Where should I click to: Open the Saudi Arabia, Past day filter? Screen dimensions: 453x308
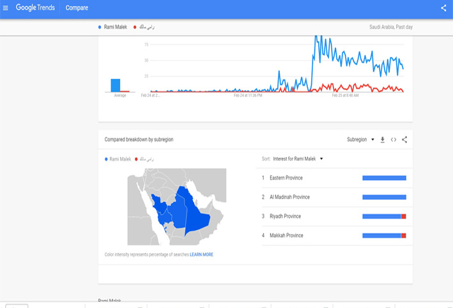click(391, 27)
